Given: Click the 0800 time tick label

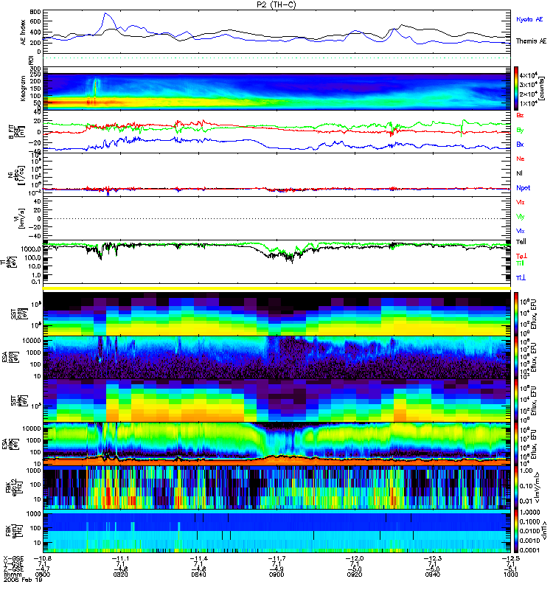Looking at the screenshot, I should 43,575.
